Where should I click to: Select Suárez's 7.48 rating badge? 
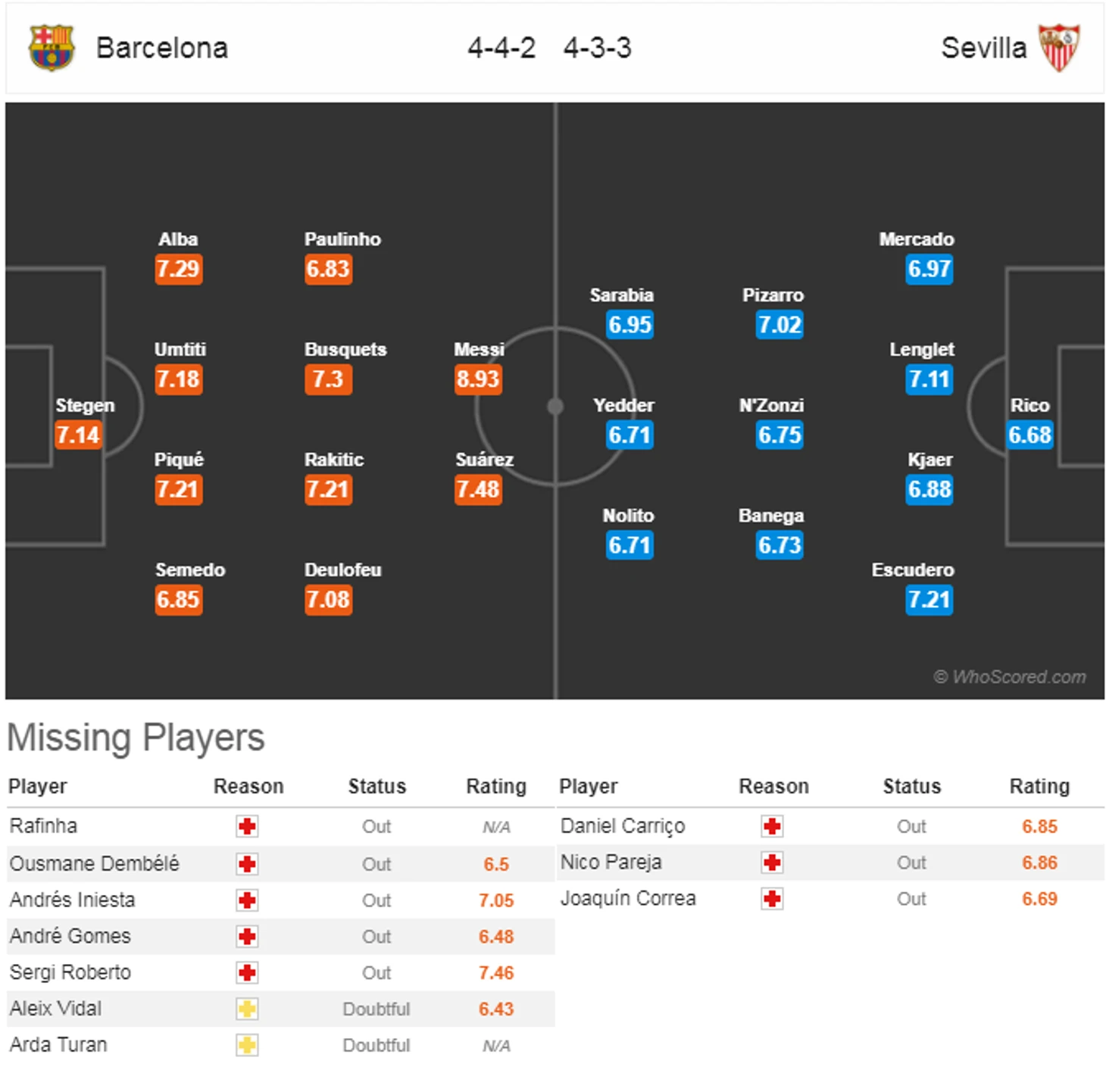pyautogui.click(x=478, y=489)
